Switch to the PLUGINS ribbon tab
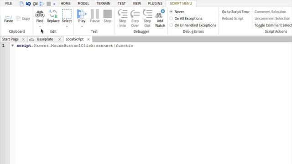This screenshot has width=292, height=164. (155, 3)
